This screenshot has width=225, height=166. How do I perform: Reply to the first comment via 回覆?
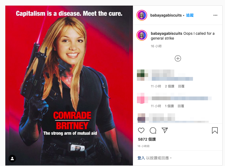(x=181, y=86)
